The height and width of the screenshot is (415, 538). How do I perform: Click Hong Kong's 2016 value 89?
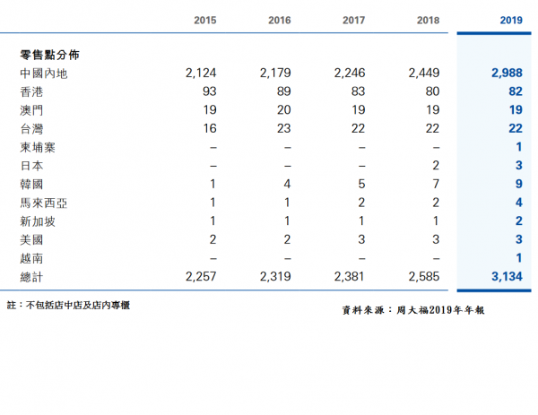point(284,91)
